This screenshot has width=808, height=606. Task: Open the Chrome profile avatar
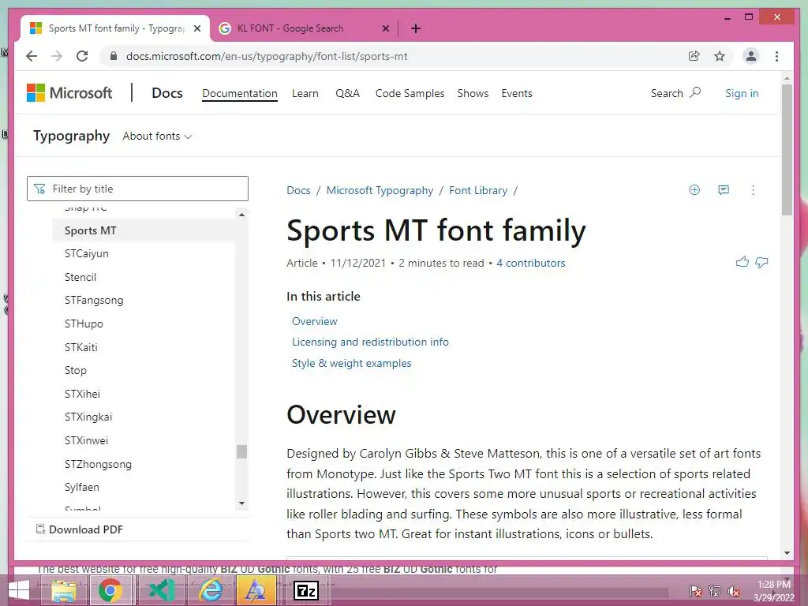point(751,56)
